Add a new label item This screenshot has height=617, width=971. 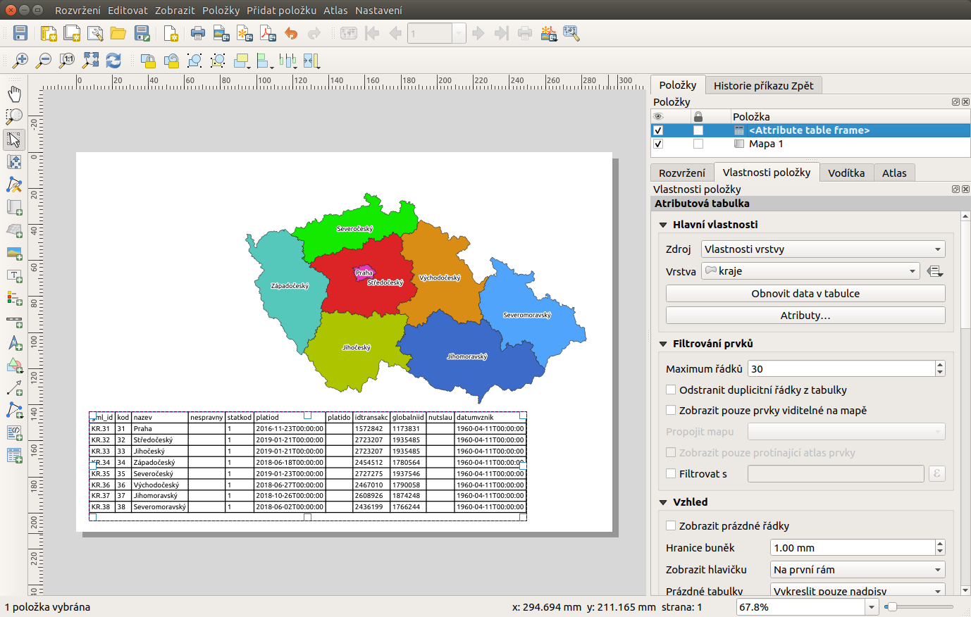(x=14, y=275)
